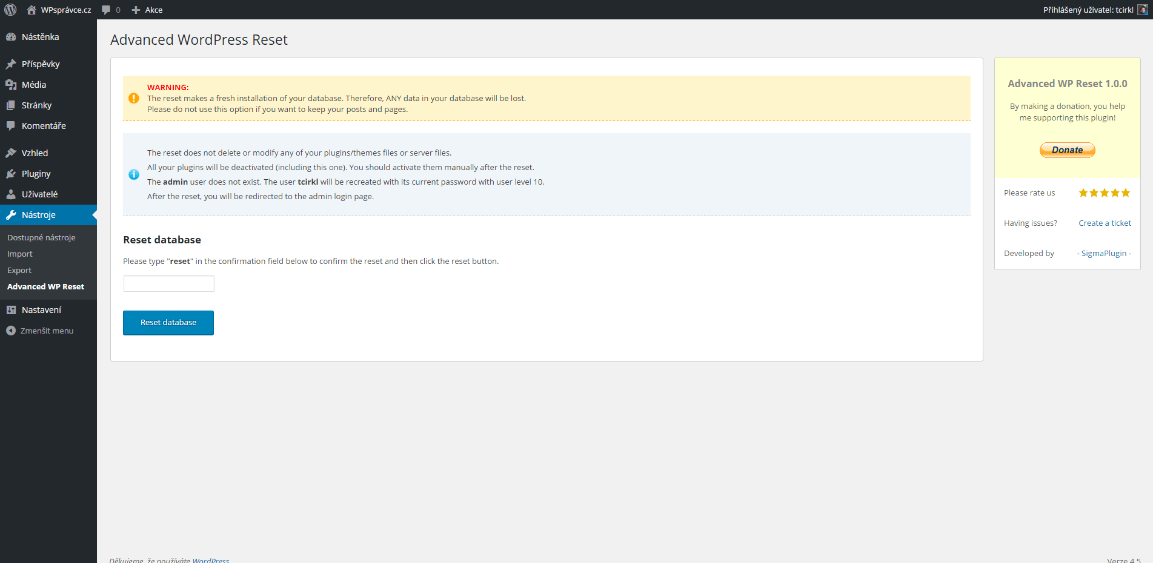Click the Stránky pages icon
Viewport: 1153px width, 563px height.
11,105
